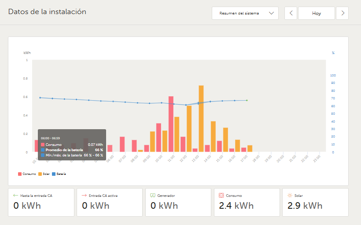Open the Resumen del sistema dropdown
Viewport: 361px width, 225px height.
tap(245, 13)
